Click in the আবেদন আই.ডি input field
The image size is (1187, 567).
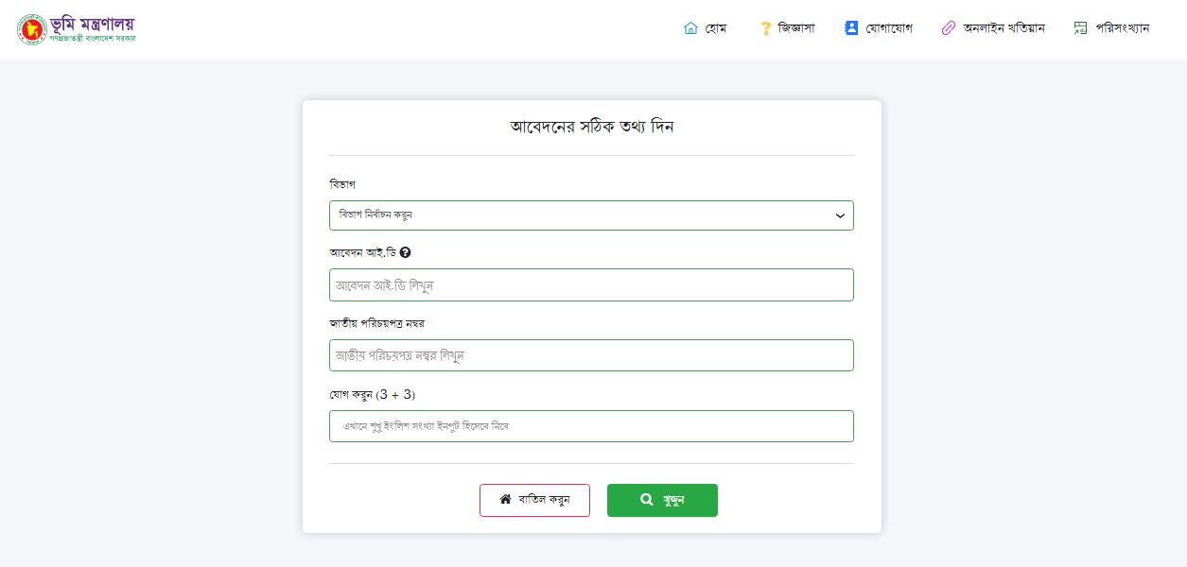point(591,285)
